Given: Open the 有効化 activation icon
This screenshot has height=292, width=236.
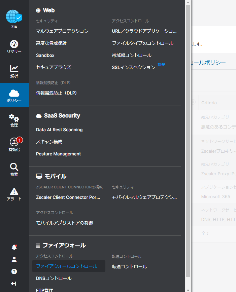Looking at the screenshot, I should point(14,142).
